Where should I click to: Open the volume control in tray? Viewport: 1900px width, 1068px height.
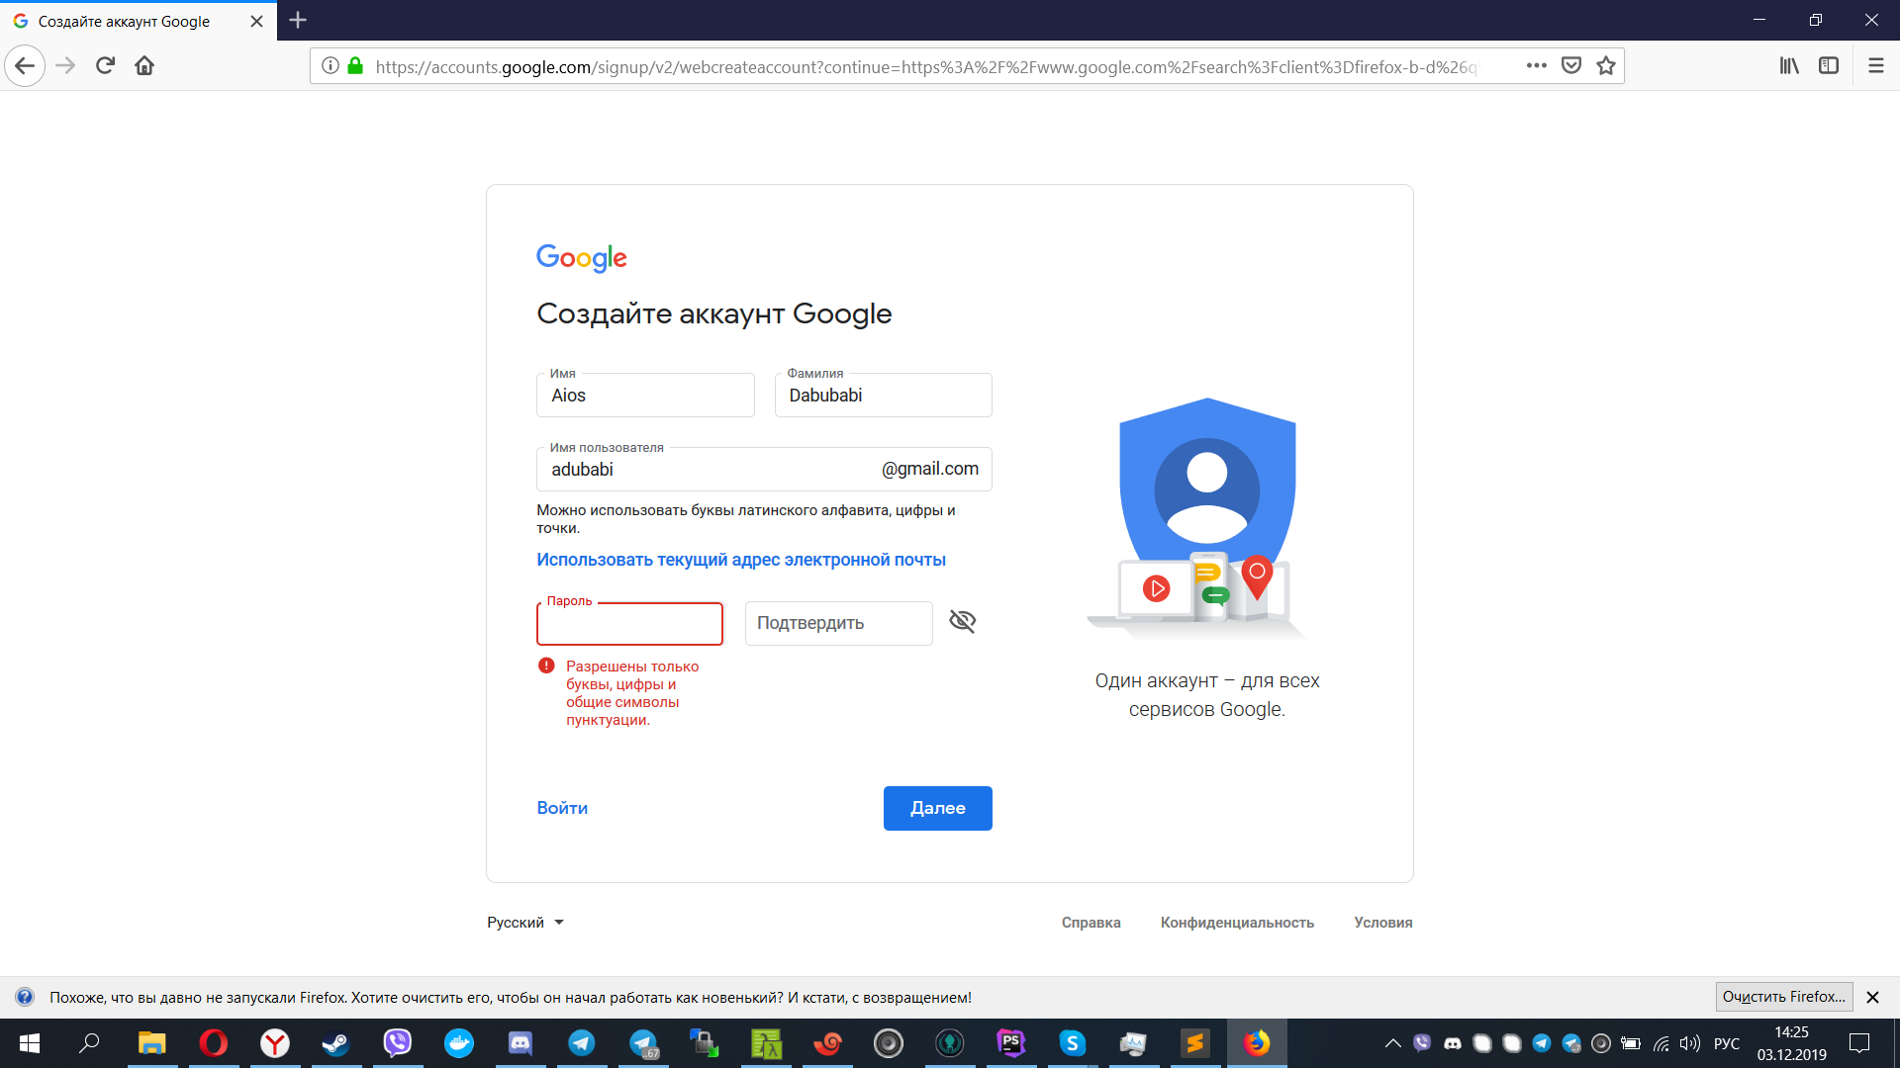click(1690, 1043)
